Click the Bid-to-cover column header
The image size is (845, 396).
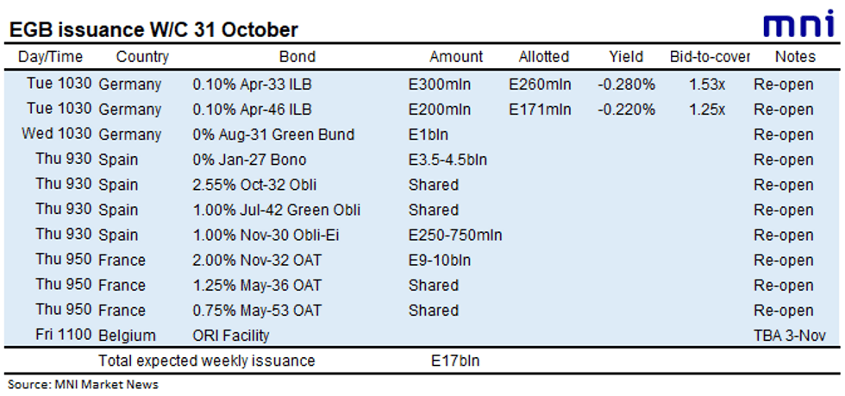click(x=710, y=57)
